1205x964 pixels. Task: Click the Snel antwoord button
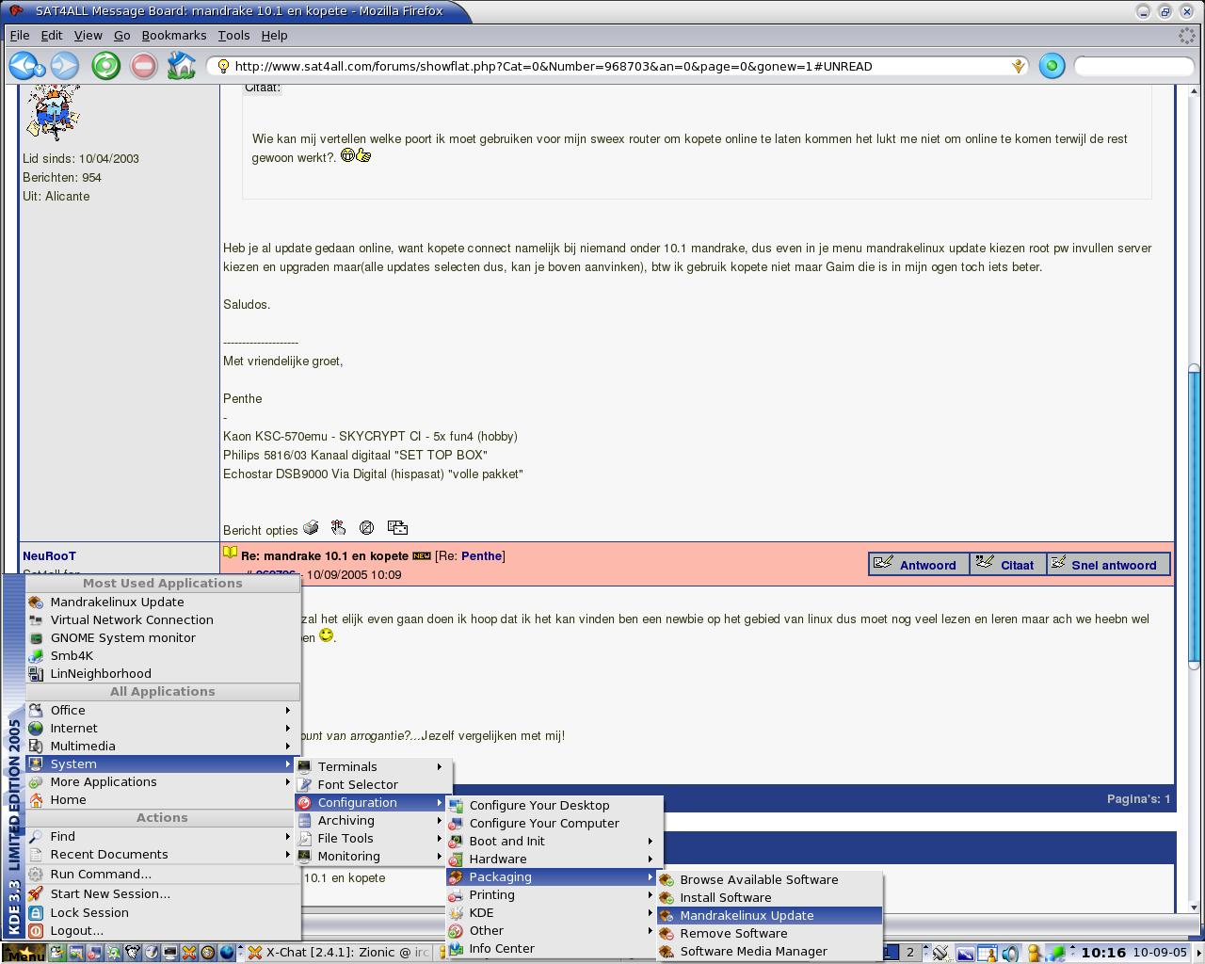[x=1108, y=565]
